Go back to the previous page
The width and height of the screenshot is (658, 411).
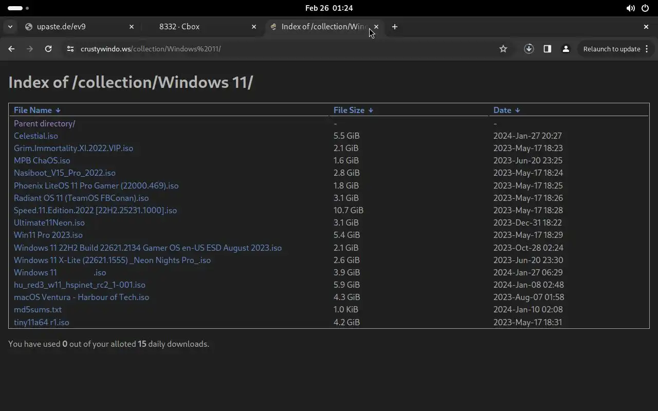[11, 49]
